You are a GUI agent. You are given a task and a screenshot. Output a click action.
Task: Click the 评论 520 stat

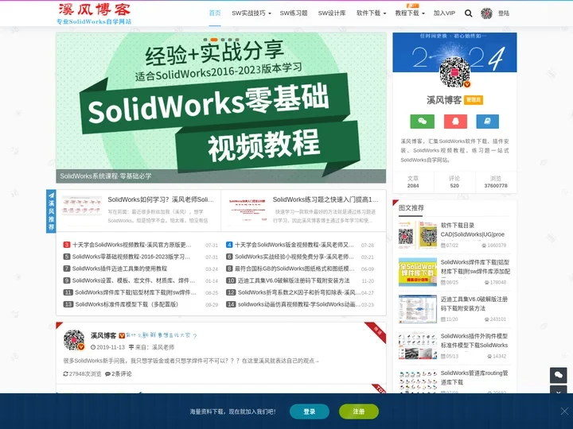pyautogui.click(x=454, y=182)
